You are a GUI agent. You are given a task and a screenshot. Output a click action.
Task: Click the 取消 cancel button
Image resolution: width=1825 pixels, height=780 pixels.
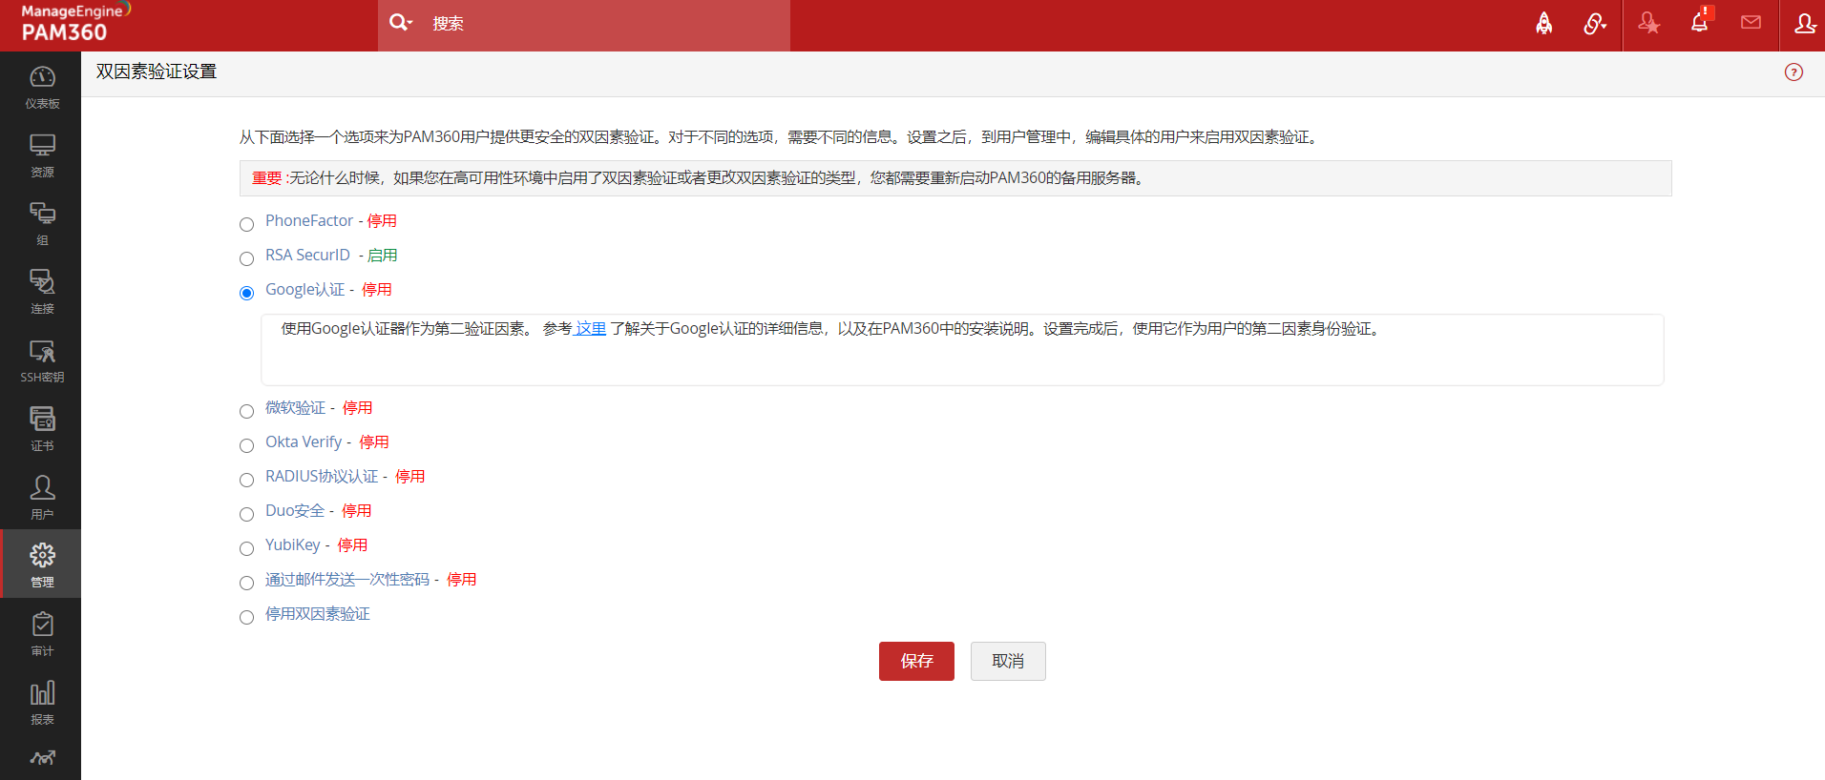pos(1008,661)
